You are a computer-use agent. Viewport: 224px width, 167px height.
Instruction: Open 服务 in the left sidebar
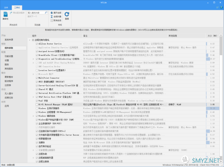(7, 64)
